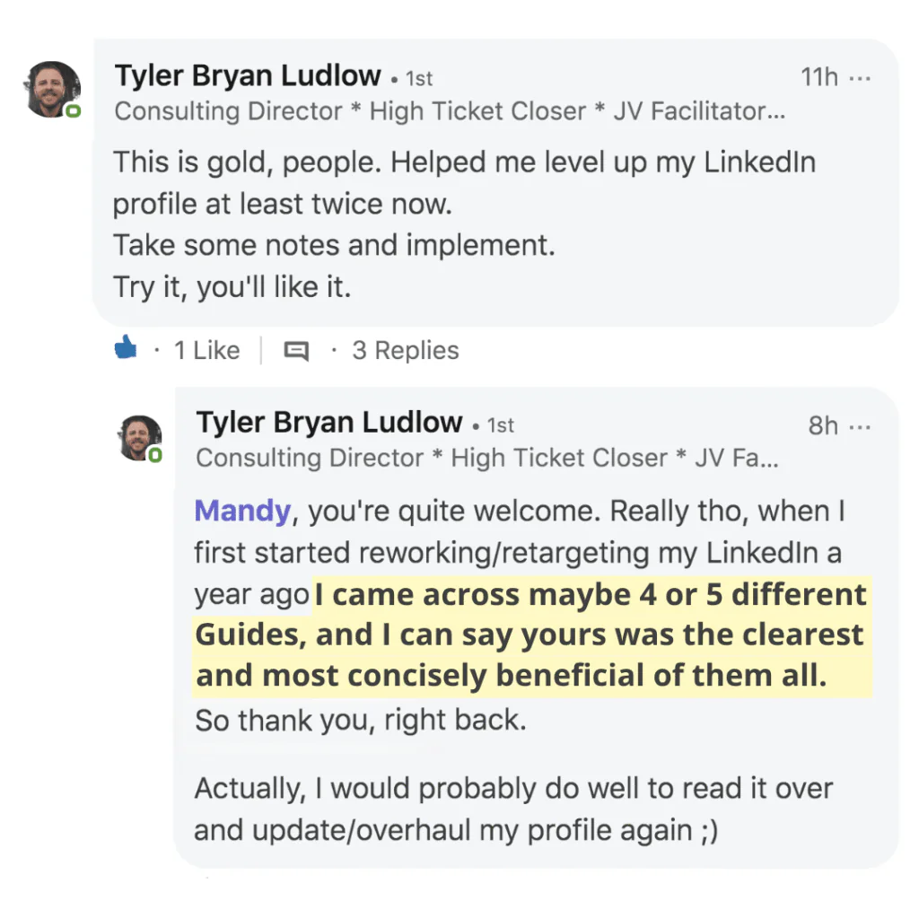Expand the 3 Replies thread
This screenshot has width=919, height=919.
(x=406, y=351)
